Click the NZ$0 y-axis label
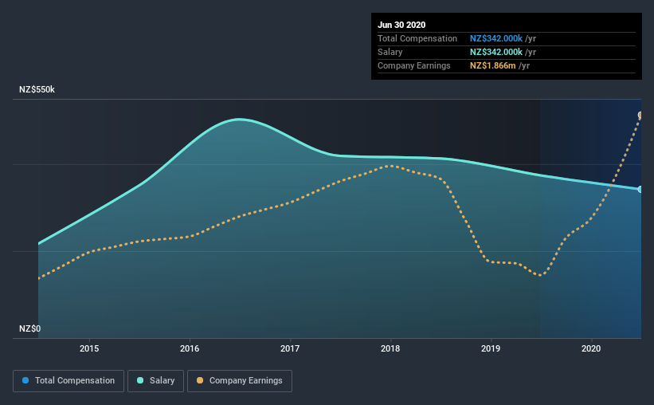Screen dimensions: 654x405 (x=30, y=328)
